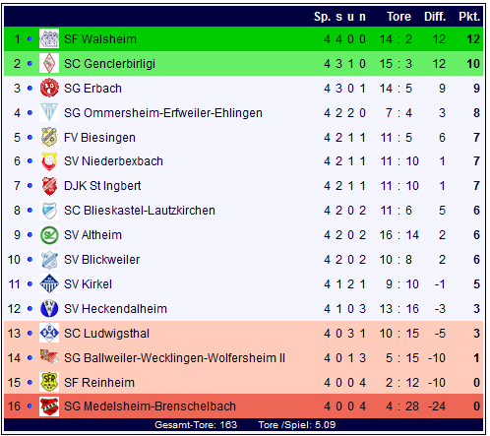Click the SG Erbach red crest
Screen dimensions: 490x436
pyautogui.click(x=49, y=88)
